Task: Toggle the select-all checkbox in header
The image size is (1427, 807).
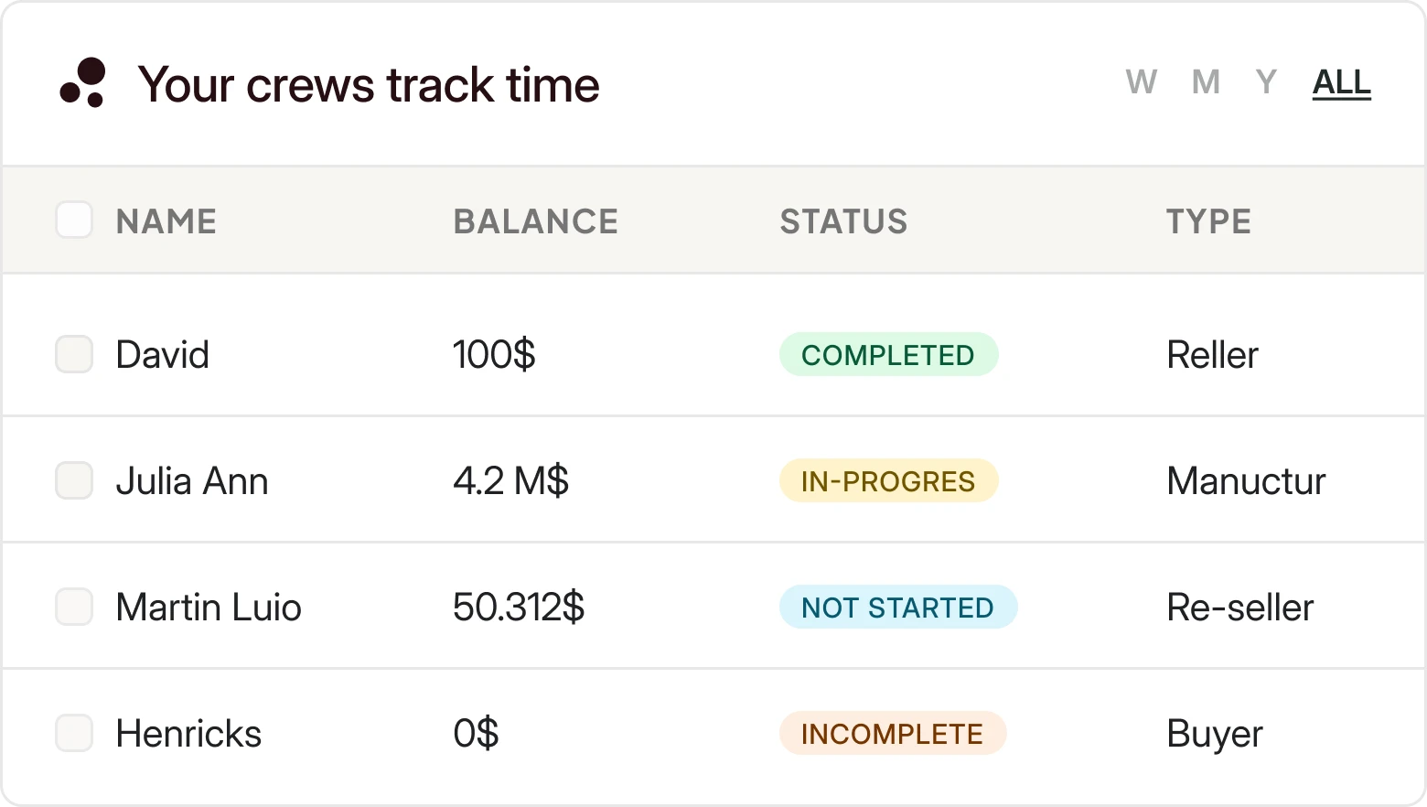Action: click(x=74, y=221)
